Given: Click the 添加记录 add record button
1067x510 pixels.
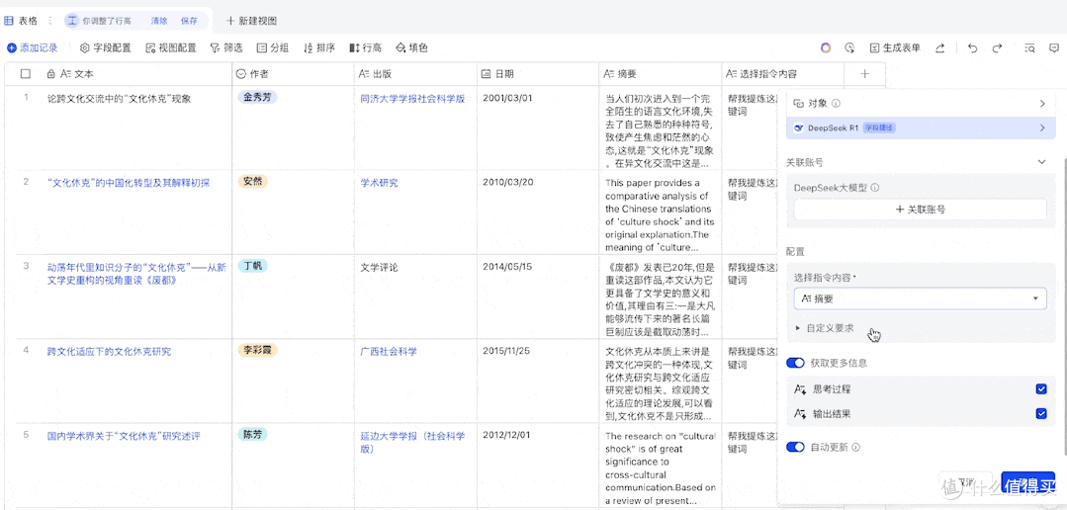Looking at the screenshot, I should [x=33, y=47].
